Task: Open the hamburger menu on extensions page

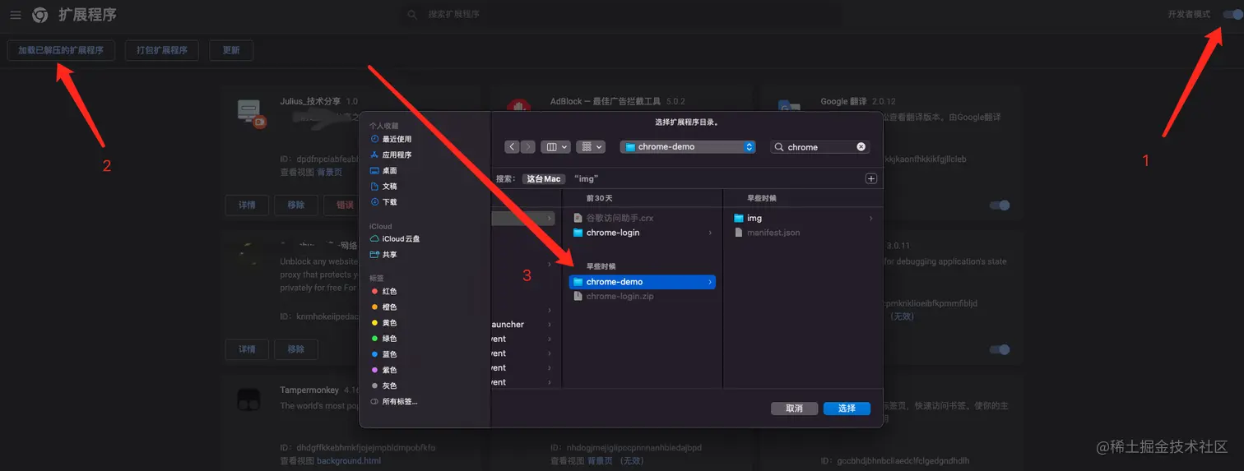Action: (x=16, y=15)
